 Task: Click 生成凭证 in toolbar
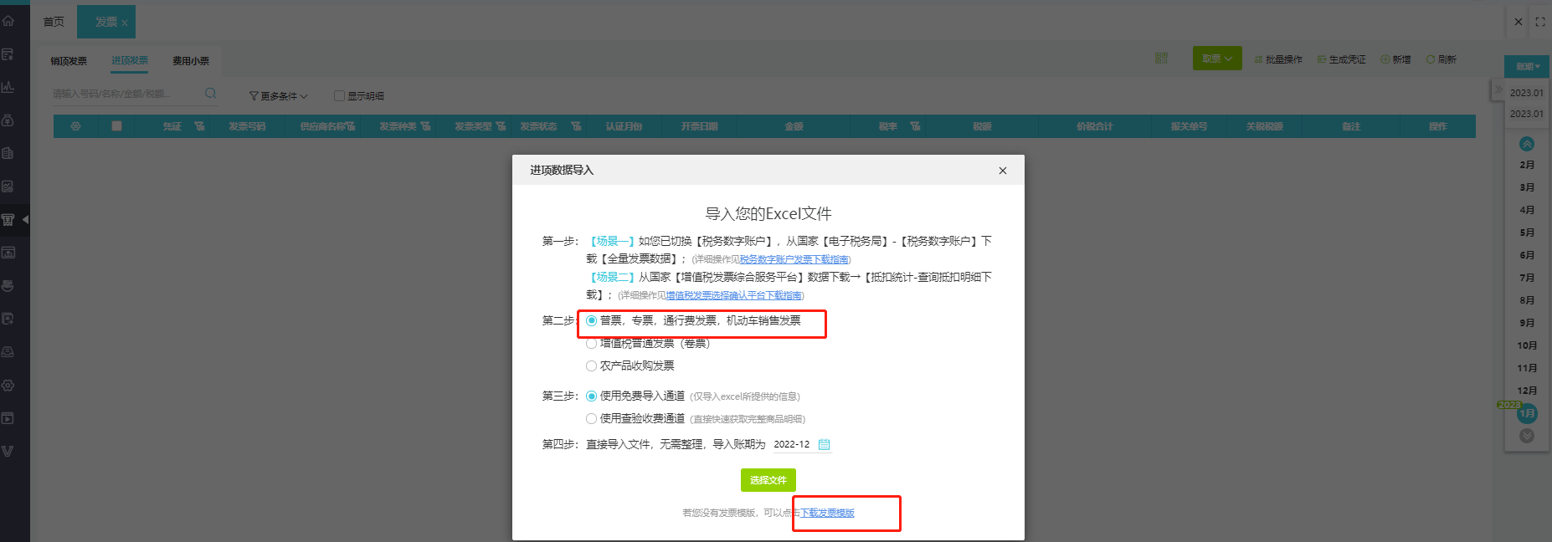click(x=1341, y=59)
